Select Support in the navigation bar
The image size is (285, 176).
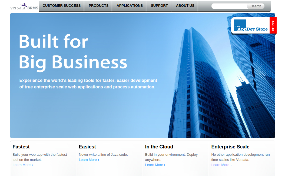[159, 6]
